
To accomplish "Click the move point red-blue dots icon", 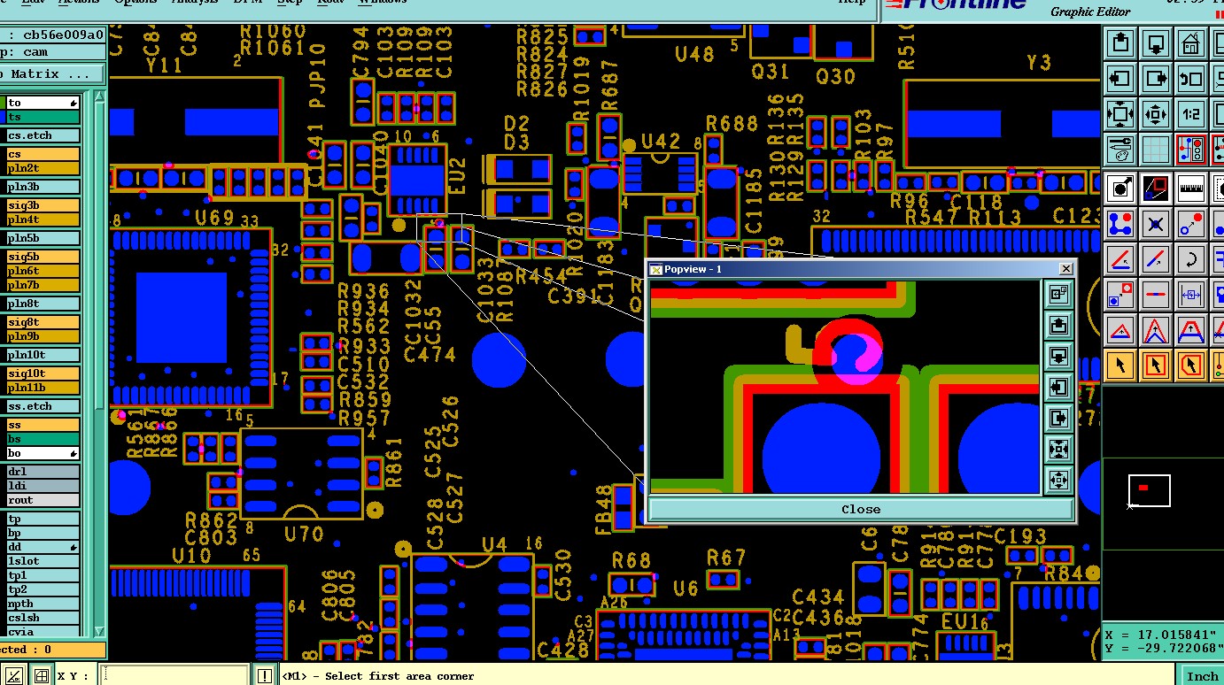I will (1191, 223).
